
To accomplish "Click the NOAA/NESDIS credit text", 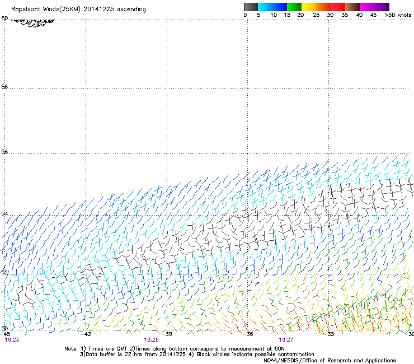I will [330, 361].
